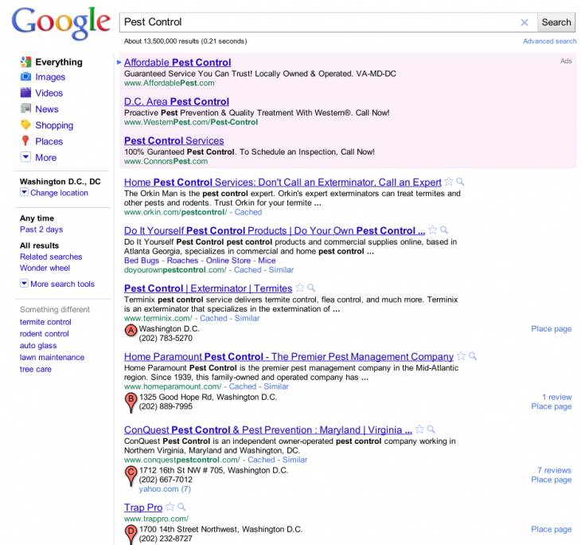
Task: Preview the Trap Pro result with magnifier
Action: pos(181,507)
